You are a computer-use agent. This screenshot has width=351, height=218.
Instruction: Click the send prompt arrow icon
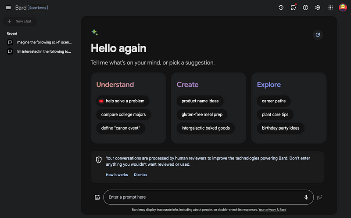click(x=320, y=197)
